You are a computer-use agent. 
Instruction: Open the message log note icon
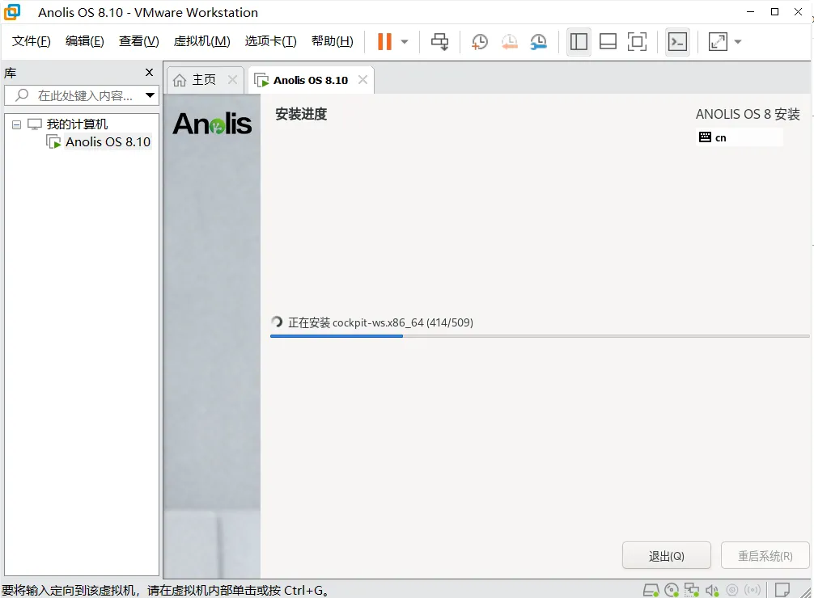(x=782, y=590)
